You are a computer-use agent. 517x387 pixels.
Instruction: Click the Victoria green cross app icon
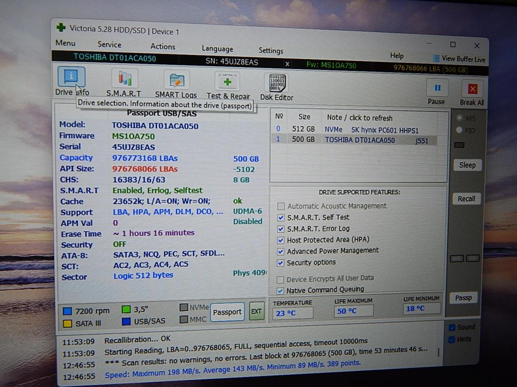(61, 27)
